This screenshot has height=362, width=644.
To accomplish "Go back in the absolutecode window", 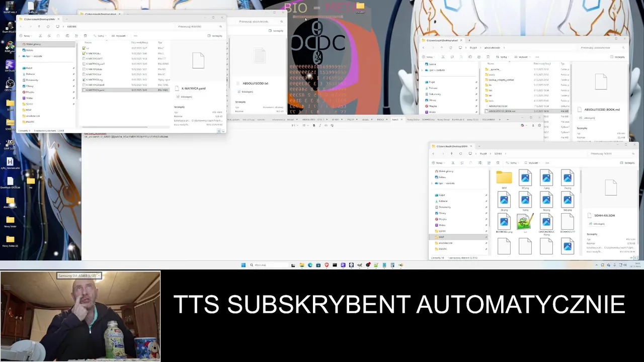I will click(424, 48).
